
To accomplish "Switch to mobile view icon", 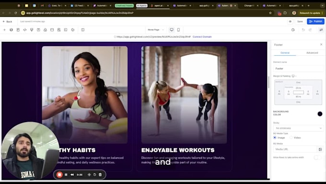I will click(178, 30).
